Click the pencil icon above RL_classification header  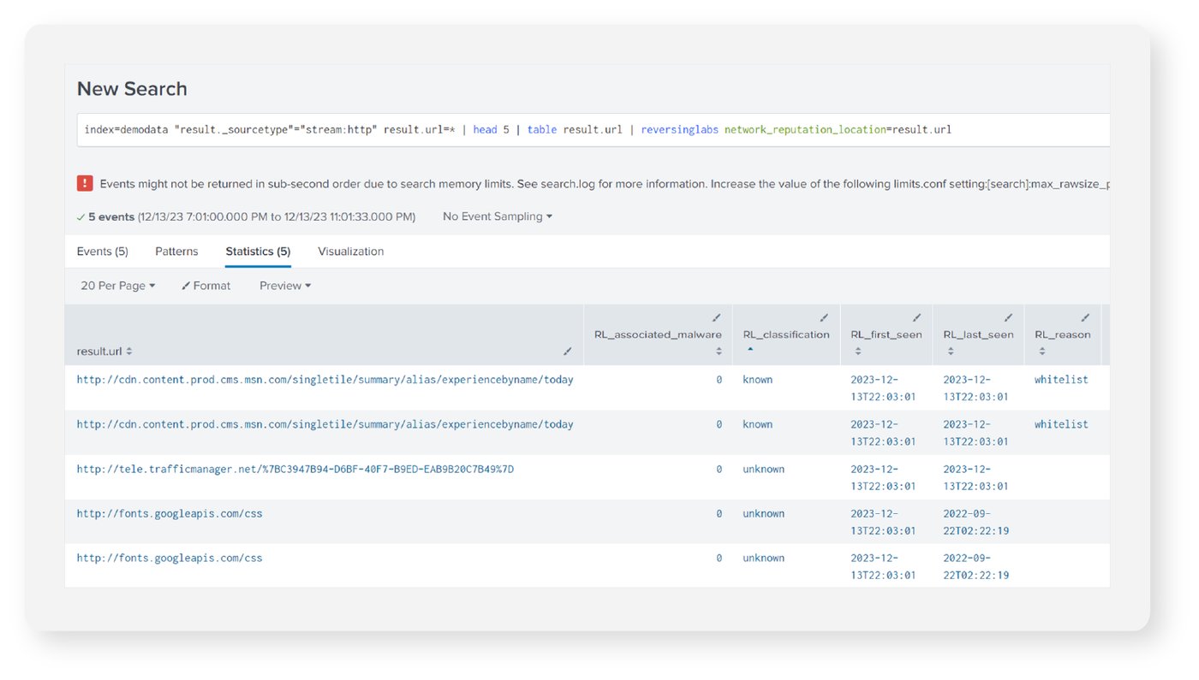(824, 317)
